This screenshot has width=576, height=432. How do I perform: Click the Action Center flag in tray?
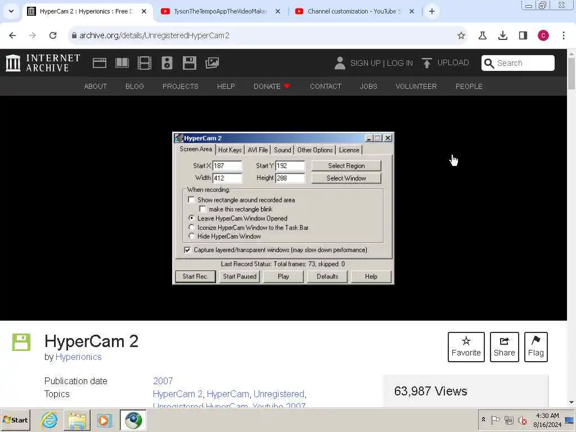click(x=495, y=420)
